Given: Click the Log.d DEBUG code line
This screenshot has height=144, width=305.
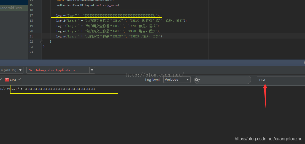Looking at the screenshot, I should click(122, 21).
